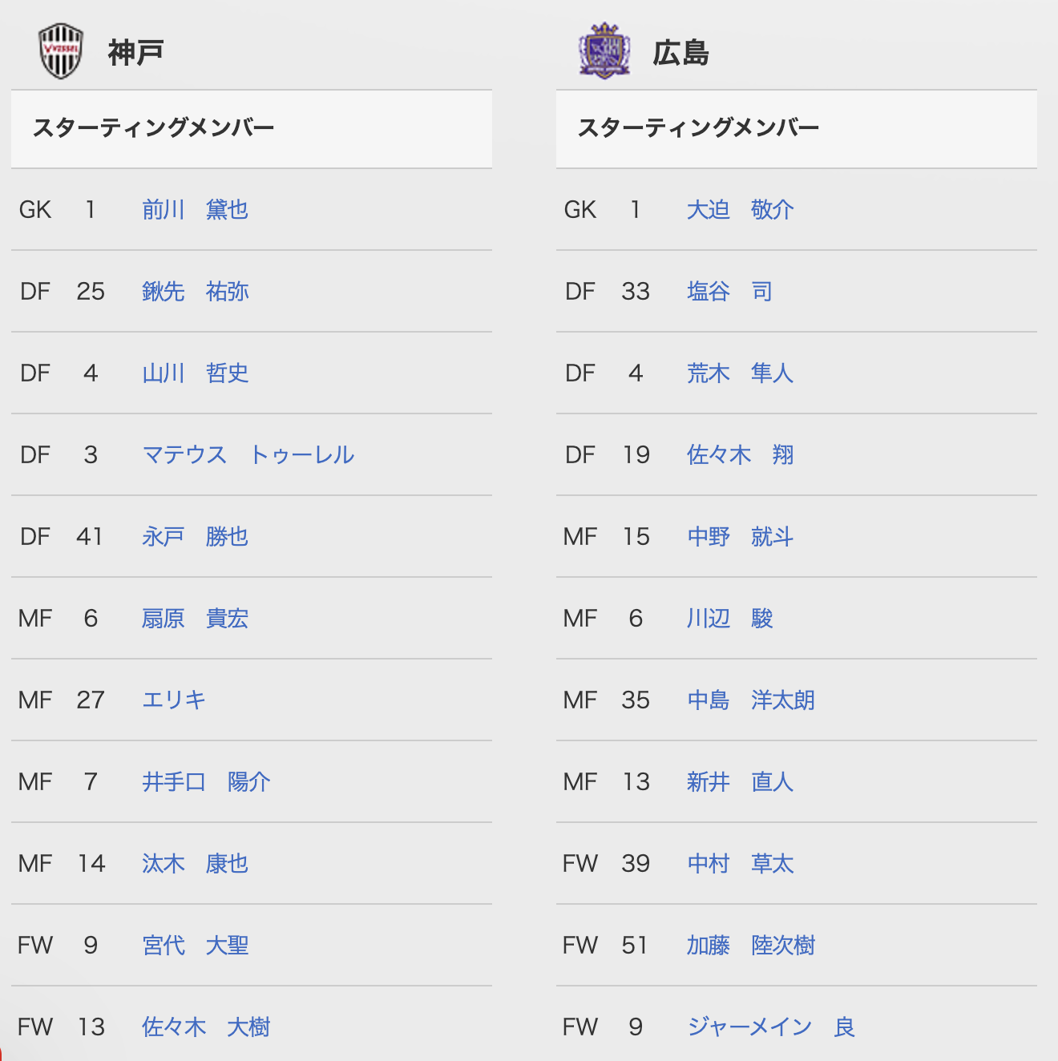The width and height of the screenshot is (1058, 1061).
Task: Select Hiroshima defender 荒木 隼人
Action: (x=741, y=373)
